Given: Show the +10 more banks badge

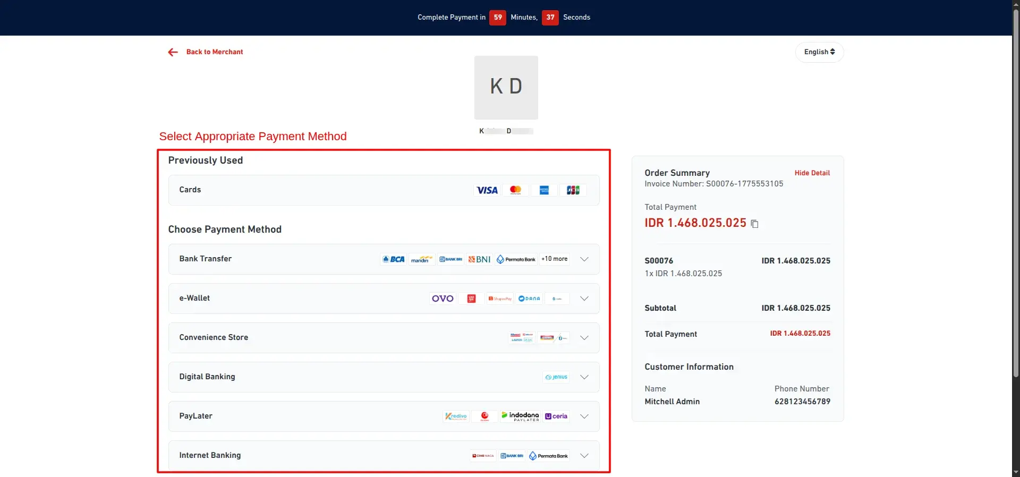Looking at the screenshot, I should (554, 259).
